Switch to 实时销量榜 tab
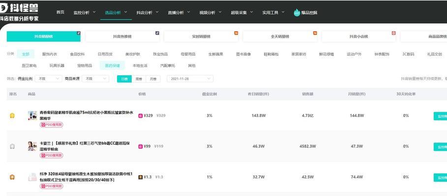This screenshot has width=447, height=196. click(201, 37)
